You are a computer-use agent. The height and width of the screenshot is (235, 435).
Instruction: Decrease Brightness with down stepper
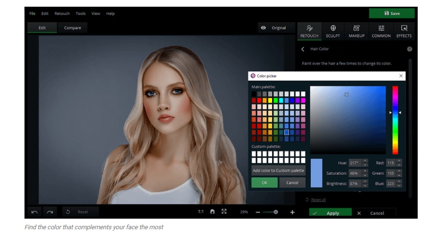pyautogui.click(x=365, y=185)
